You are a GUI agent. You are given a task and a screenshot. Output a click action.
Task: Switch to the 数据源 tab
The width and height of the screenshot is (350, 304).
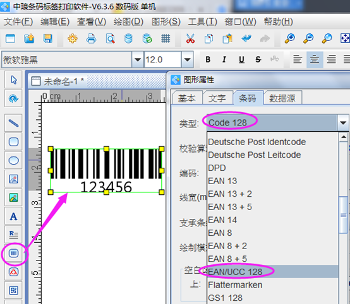pyautogui.click(x=282, y=98)
